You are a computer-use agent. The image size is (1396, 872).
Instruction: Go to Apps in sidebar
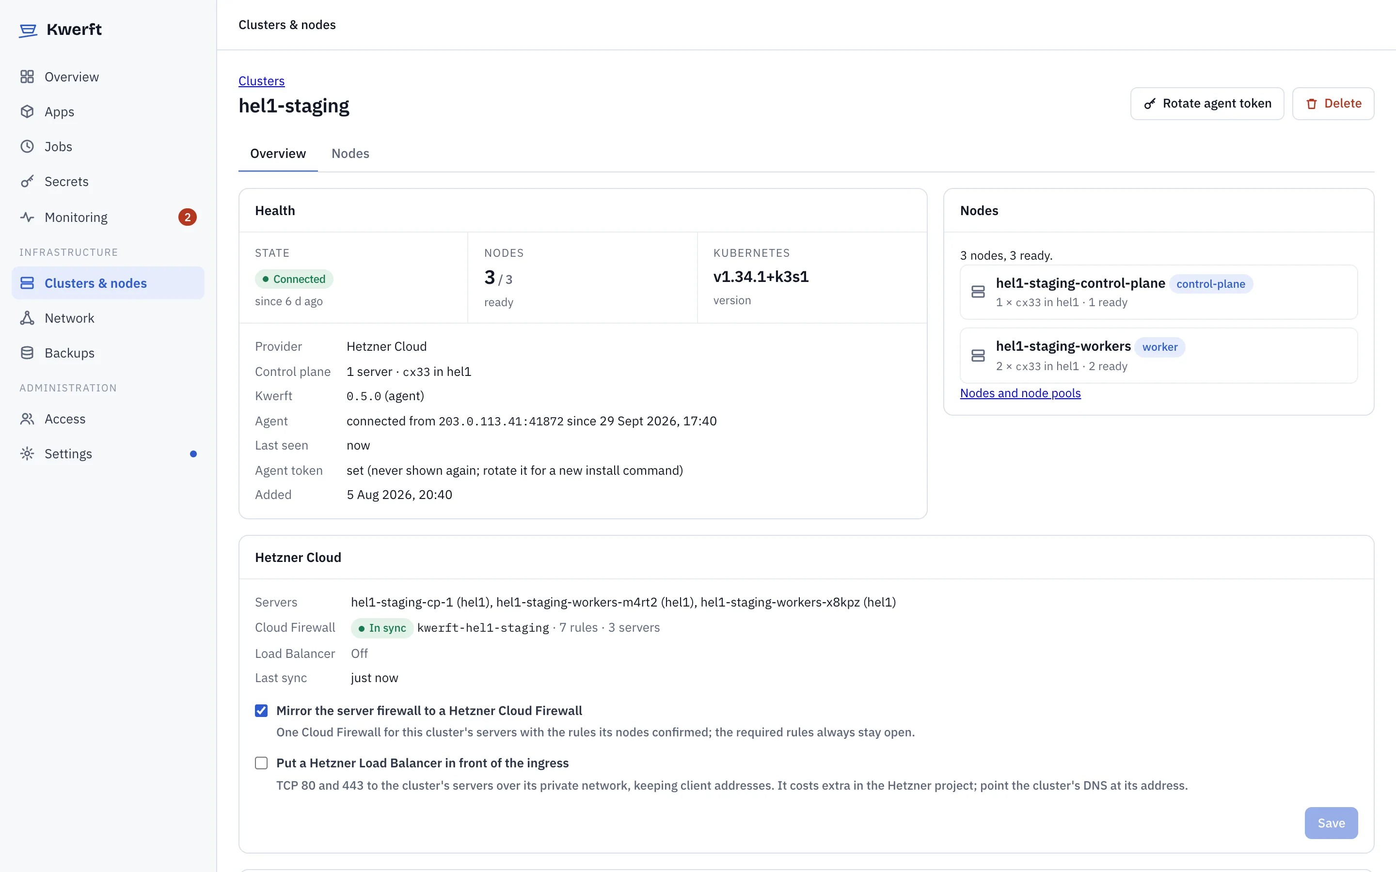click(x=108, y=111)
